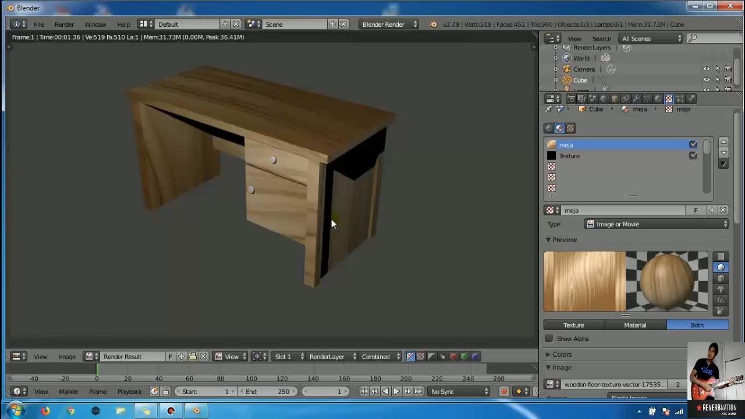Open the Modifiers wrench tab in Properties
Viewport: 745px width, 419px height.
(x=636, y=99)
